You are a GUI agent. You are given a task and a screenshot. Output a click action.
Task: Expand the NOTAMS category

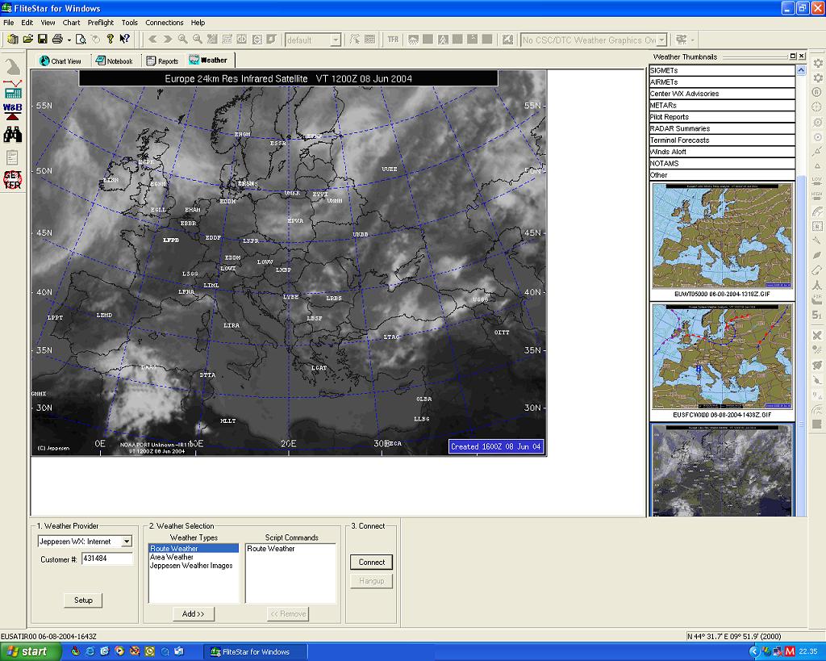[722, 163]
